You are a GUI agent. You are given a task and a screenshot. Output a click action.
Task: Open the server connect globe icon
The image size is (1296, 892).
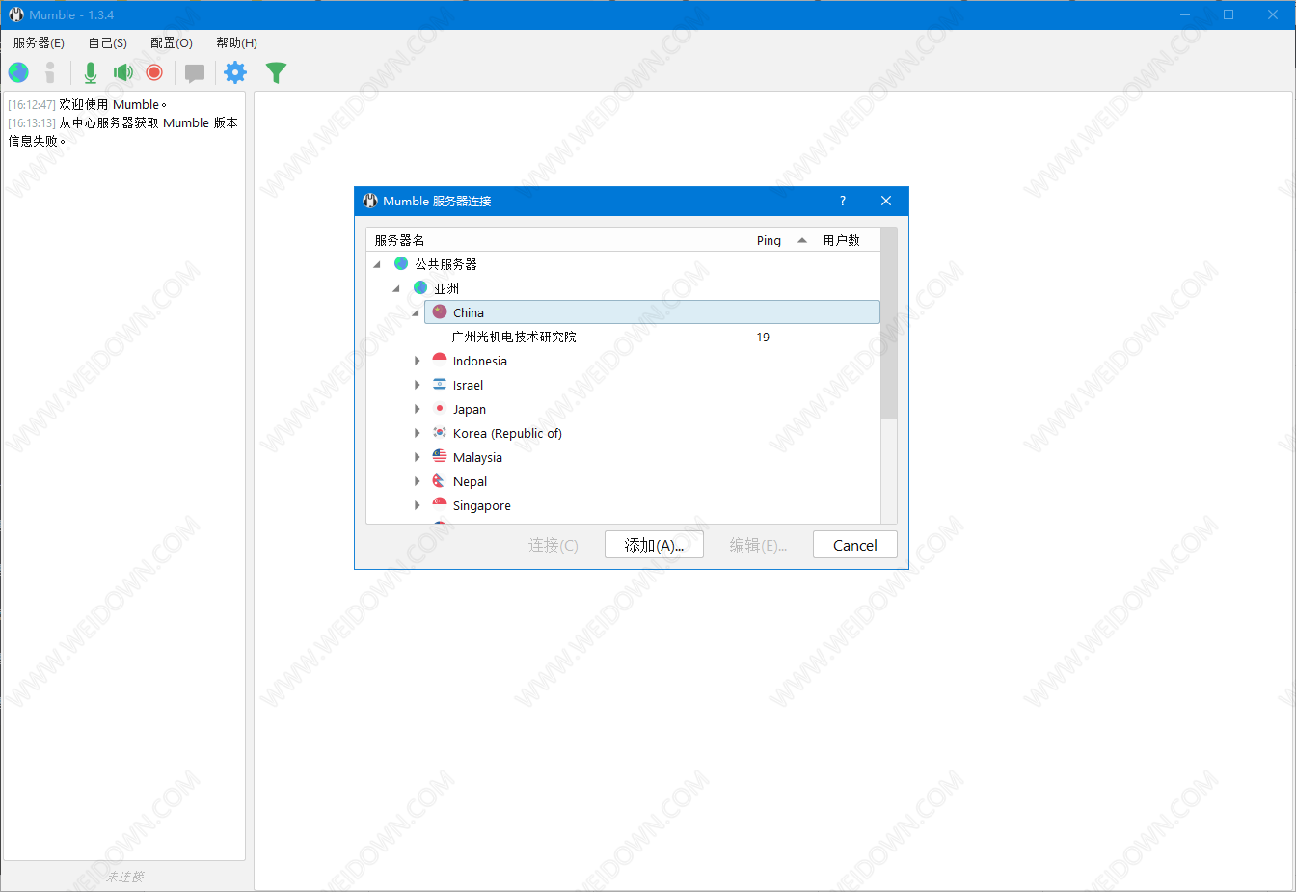(18, 72)
